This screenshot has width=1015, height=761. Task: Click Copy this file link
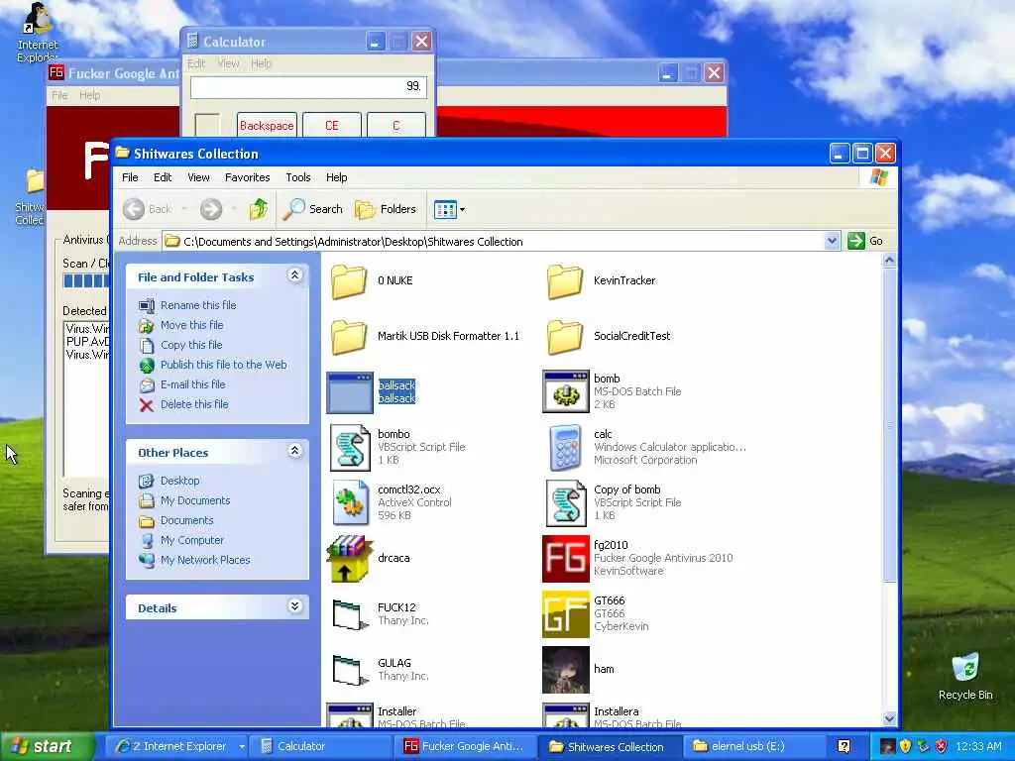point(191,345)
